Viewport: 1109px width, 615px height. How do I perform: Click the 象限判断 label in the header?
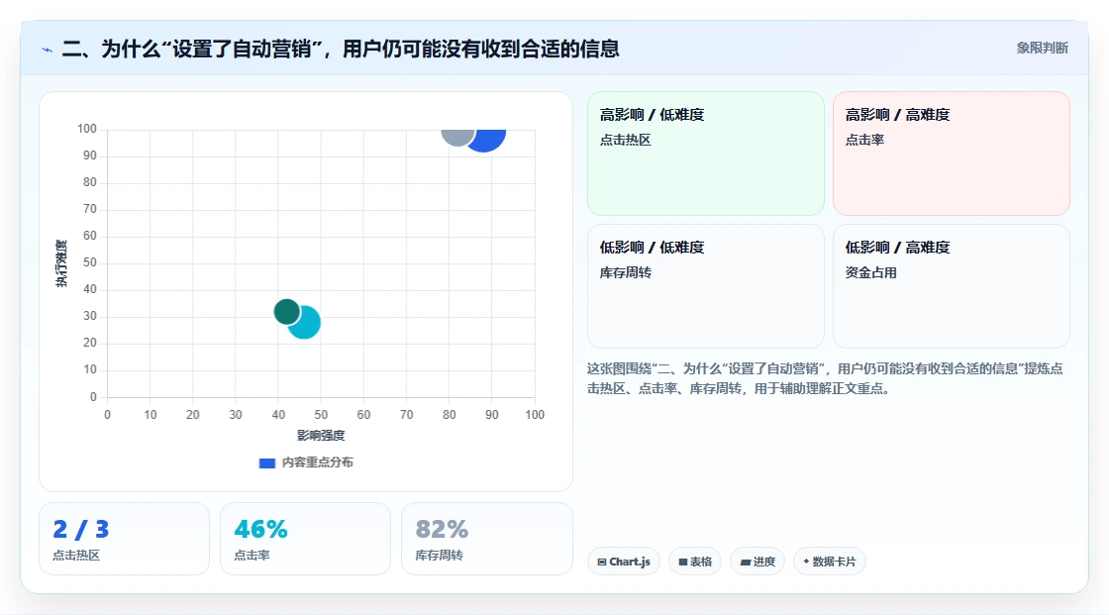[x=1042, y=49]
